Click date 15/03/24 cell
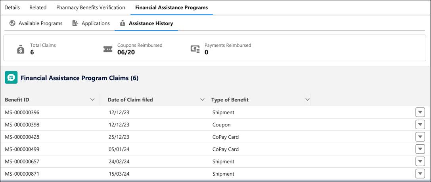 pos(119,174)
